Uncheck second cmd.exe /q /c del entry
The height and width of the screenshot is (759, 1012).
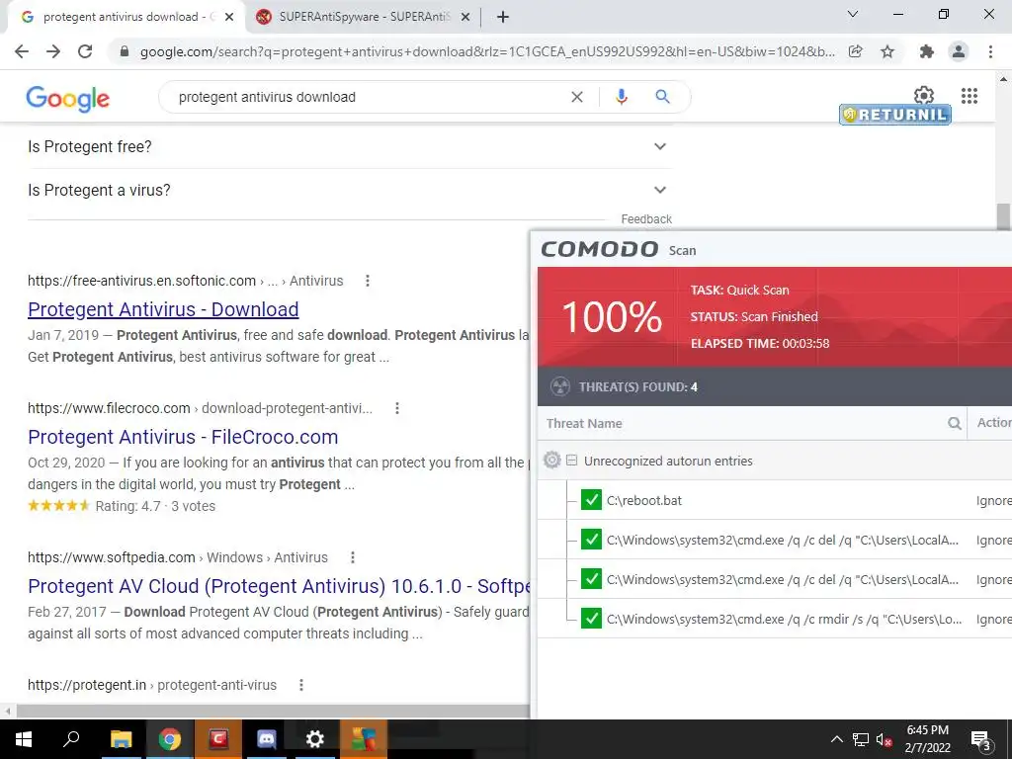591,578
